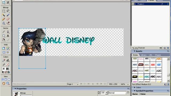Switch to Full Screen with Menus mode

coord(6,79)
